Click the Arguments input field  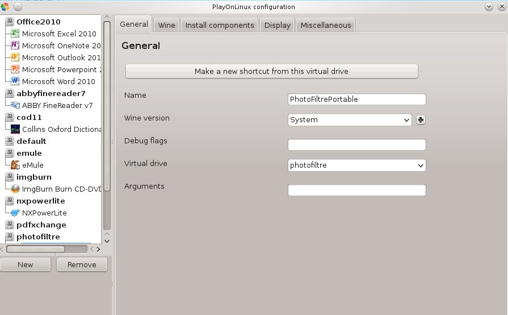click(x=356, y=190)
